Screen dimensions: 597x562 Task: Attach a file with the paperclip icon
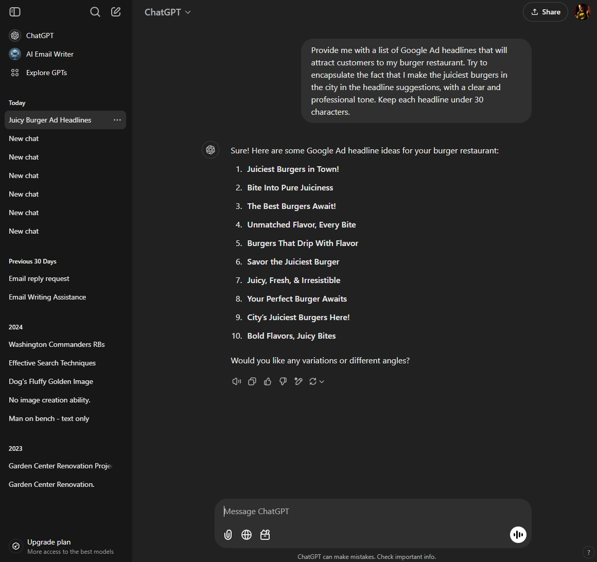pos(227,534)
